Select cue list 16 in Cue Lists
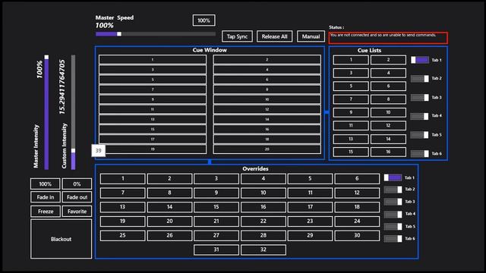486x273 pixels. pyautogui.click(x=388, y=152)
